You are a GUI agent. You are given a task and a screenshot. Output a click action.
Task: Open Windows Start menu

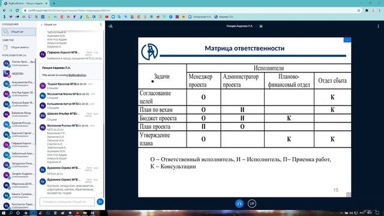point(4,213)
